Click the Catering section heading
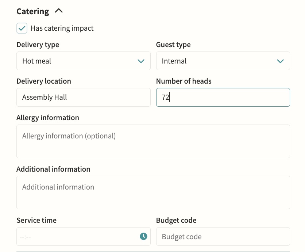 coord(33,11)
